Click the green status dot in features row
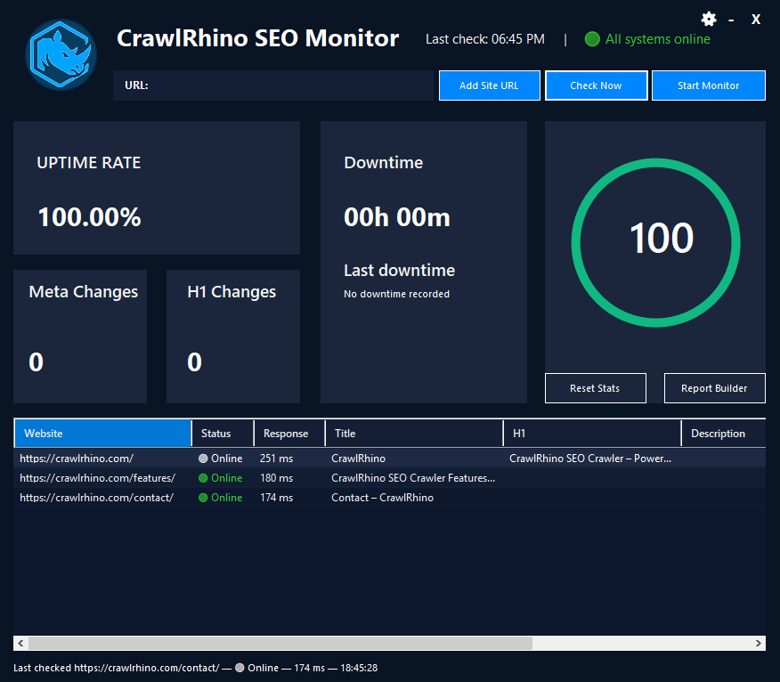Screen dimensions: 780x682 (x=203, y=478)
